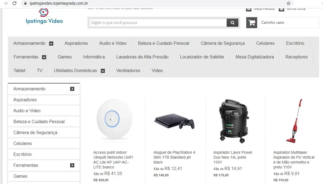Screen dimensions: 323x184
Task: Expand Armazenamento arrow in sidebar
Action: 72,89
